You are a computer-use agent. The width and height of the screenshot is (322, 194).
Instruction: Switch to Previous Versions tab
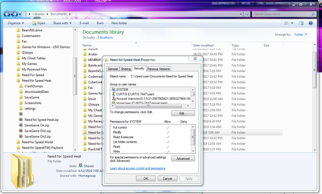click(158, 69)
